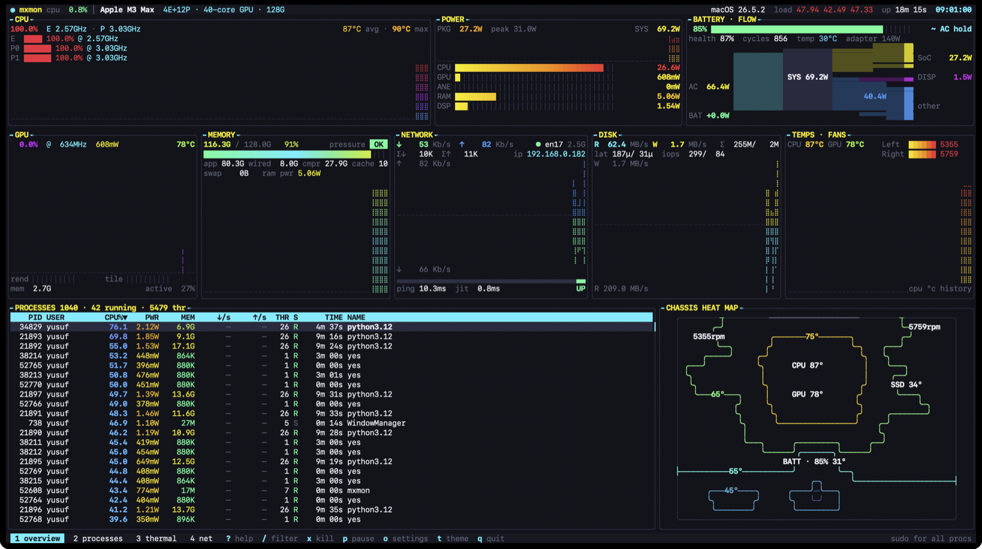Select the WindowManager process row
Image resolution: width=982 pixels, height=549 pixels.
tap(331, 423)
